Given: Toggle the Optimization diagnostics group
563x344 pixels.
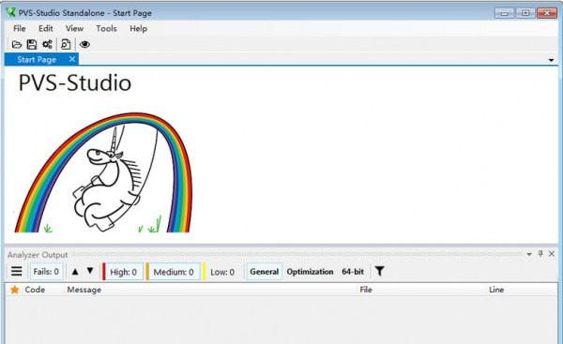Looking at the screenshot, I should click(310, 272).
